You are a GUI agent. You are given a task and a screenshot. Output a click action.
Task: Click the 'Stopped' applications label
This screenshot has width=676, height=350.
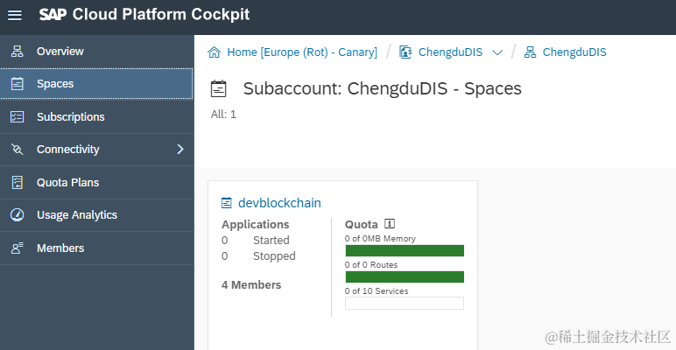pos(274,256)
